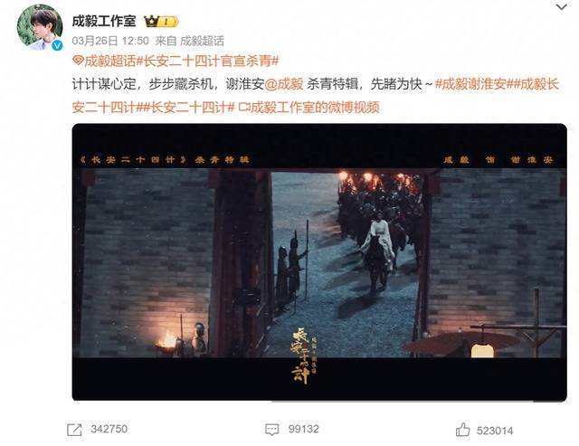Click the gold crown membership badge

point(161,22)
